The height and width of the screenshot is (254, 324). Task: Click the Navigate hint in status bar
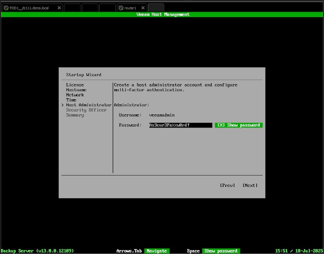(156, 251)
